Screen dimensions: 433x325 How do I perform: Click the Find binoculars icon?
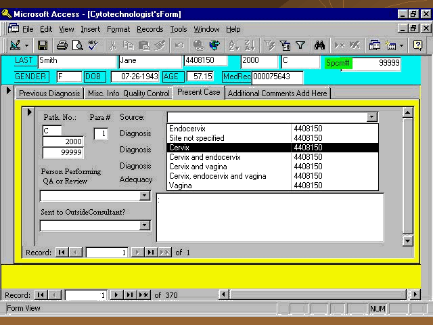click(x=320, y=45)
